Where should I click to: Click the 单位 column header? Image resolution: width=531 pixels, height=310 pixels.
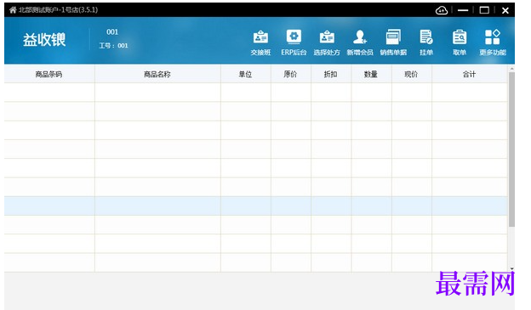tap(246, 74)
